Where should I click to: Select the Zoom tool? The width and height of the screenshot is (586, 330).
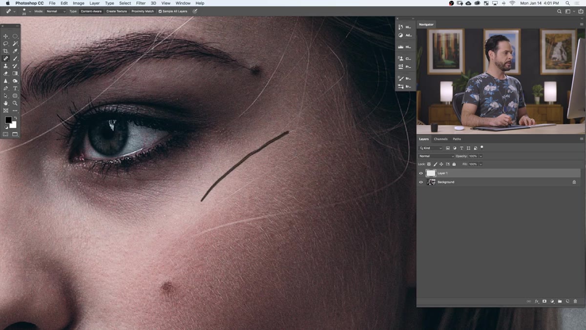pyautogui.click(x=15, y=103)
